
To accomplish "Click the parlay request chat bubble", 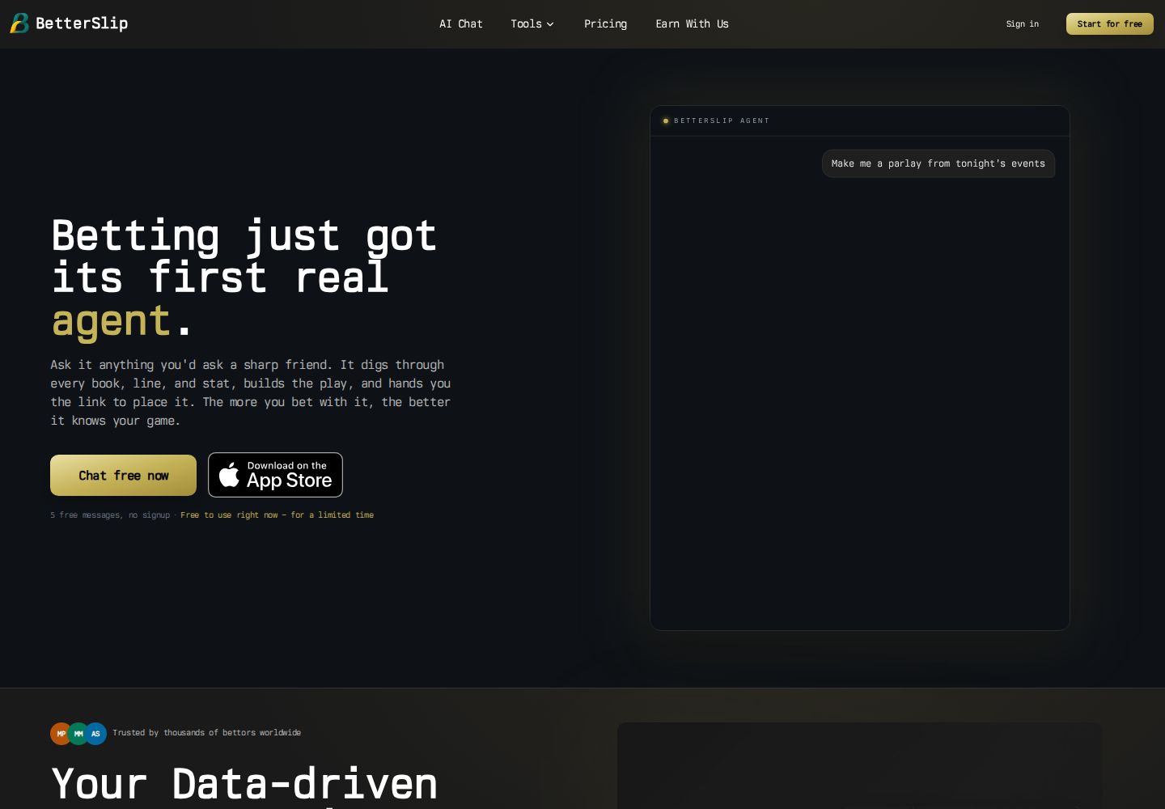I will tap(938, 163).
